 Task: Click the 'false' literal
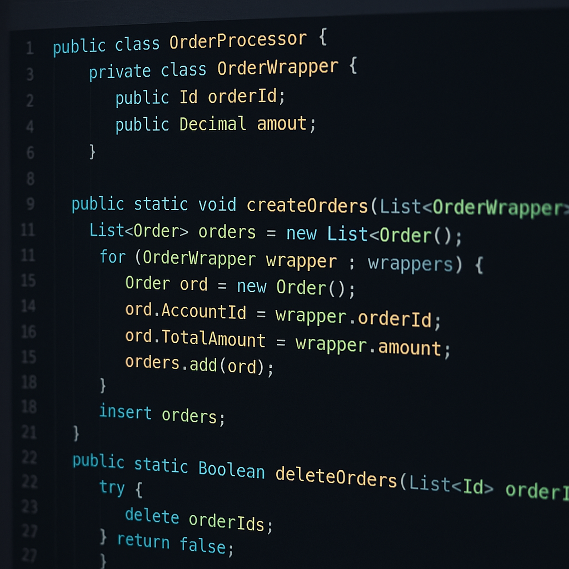203,546
